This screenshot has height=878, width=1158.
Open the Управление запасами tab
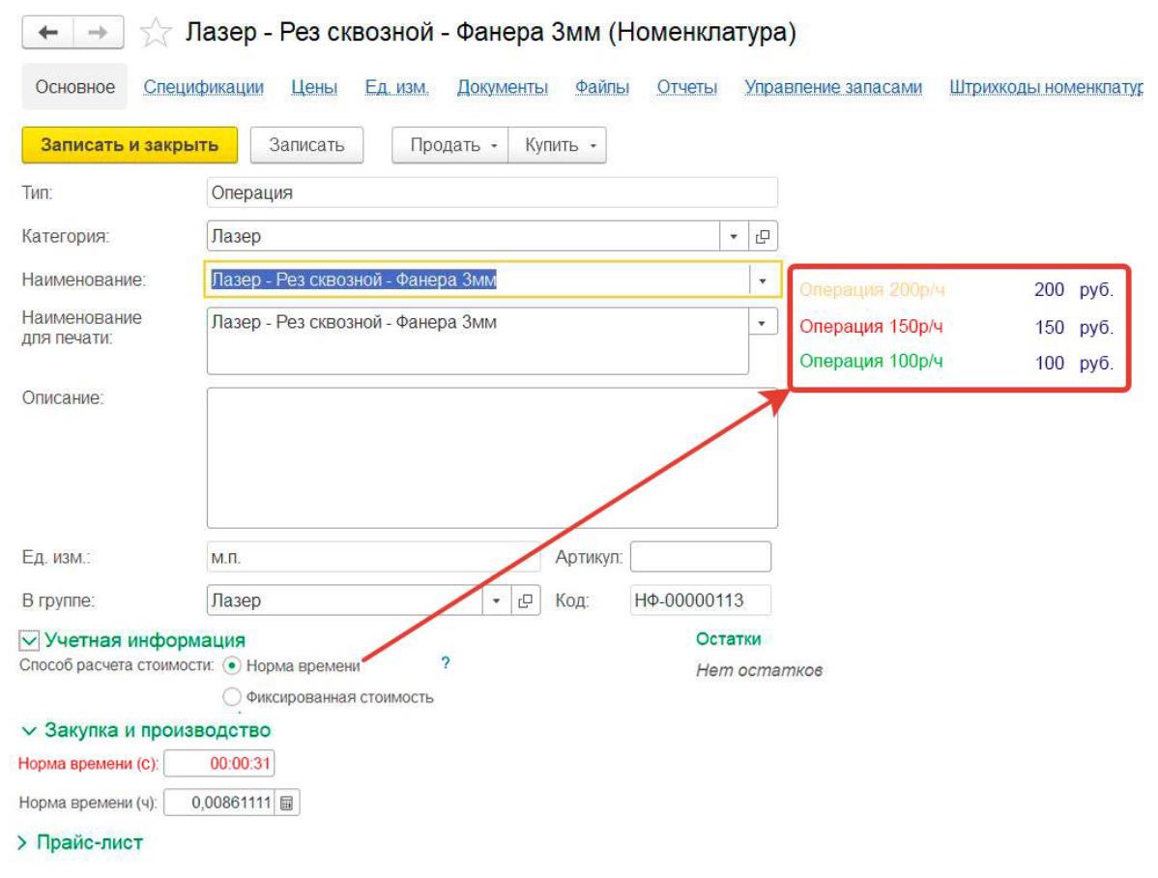tap(832, 88)
